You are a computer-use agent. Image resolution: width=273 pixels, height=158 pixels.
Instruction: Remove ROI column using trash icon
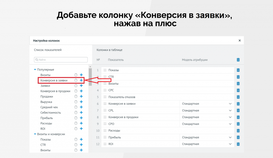(x=238, y=144)
